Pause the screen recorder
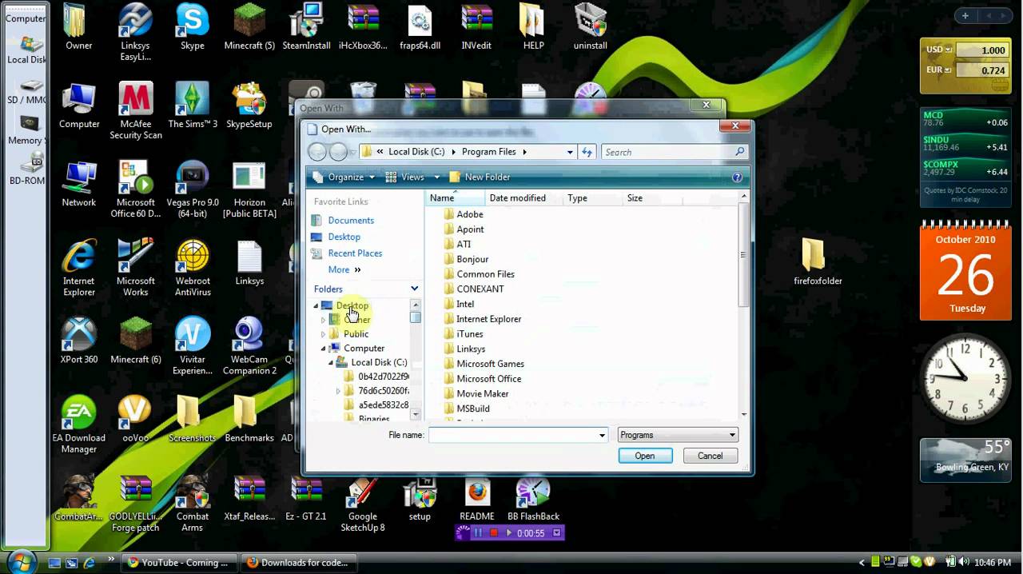The height and width of the screenshot is (574, 1023). coord(479,533)
